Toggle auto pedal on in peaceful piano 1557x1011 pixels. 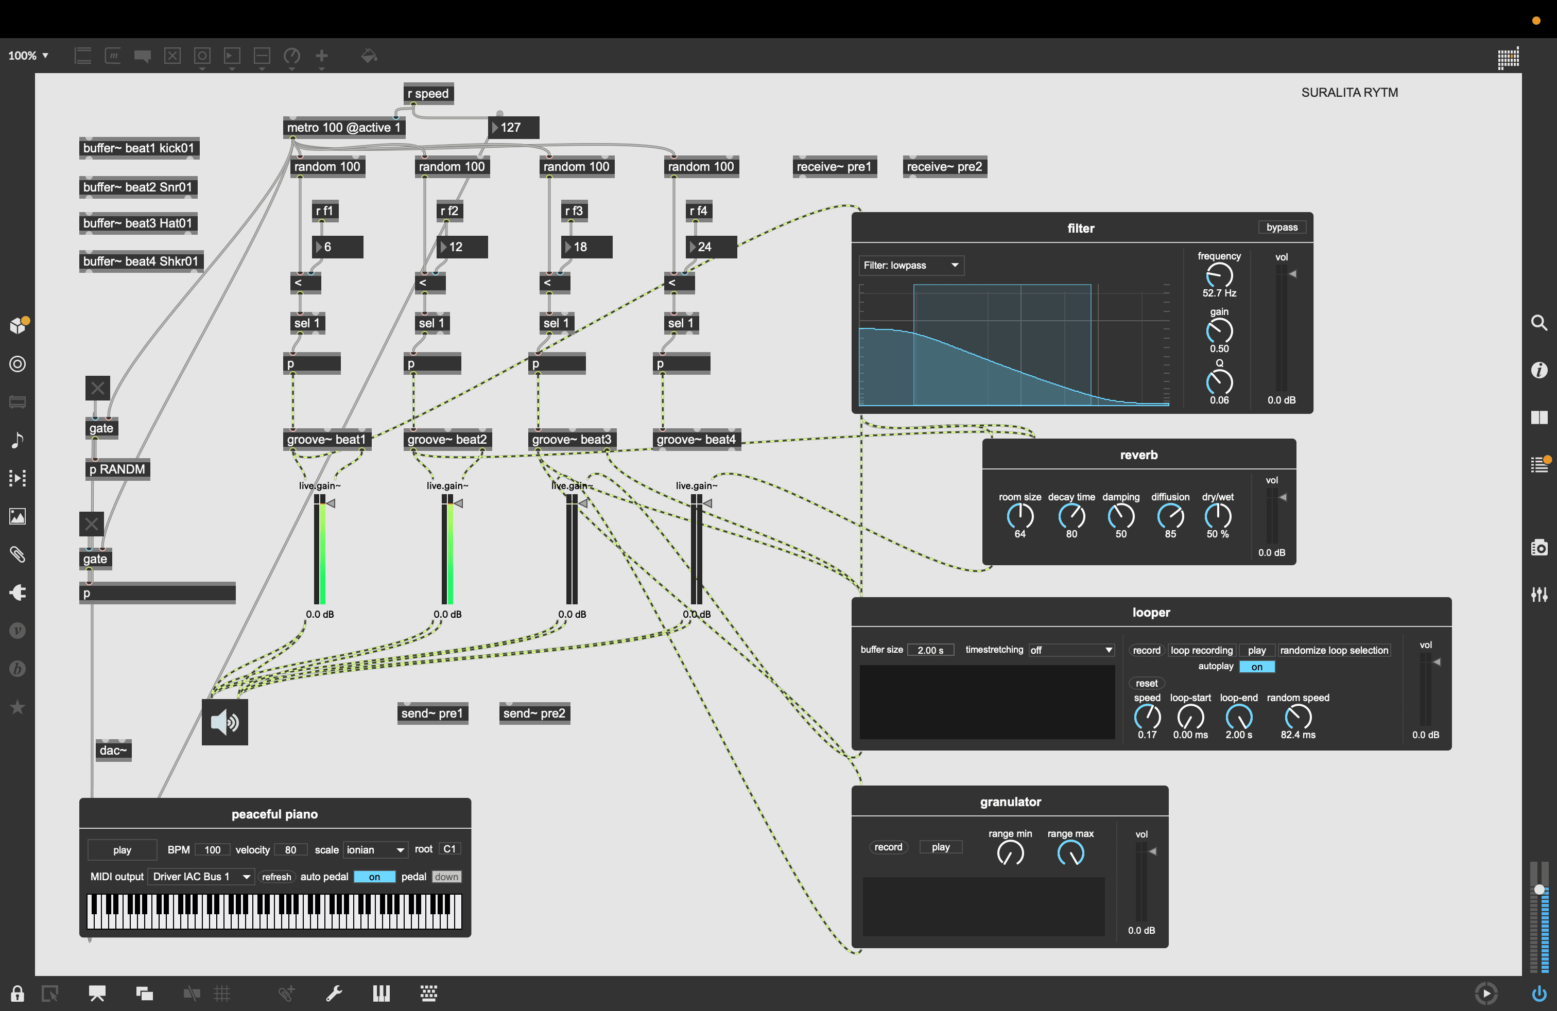(x=374, y=877)
